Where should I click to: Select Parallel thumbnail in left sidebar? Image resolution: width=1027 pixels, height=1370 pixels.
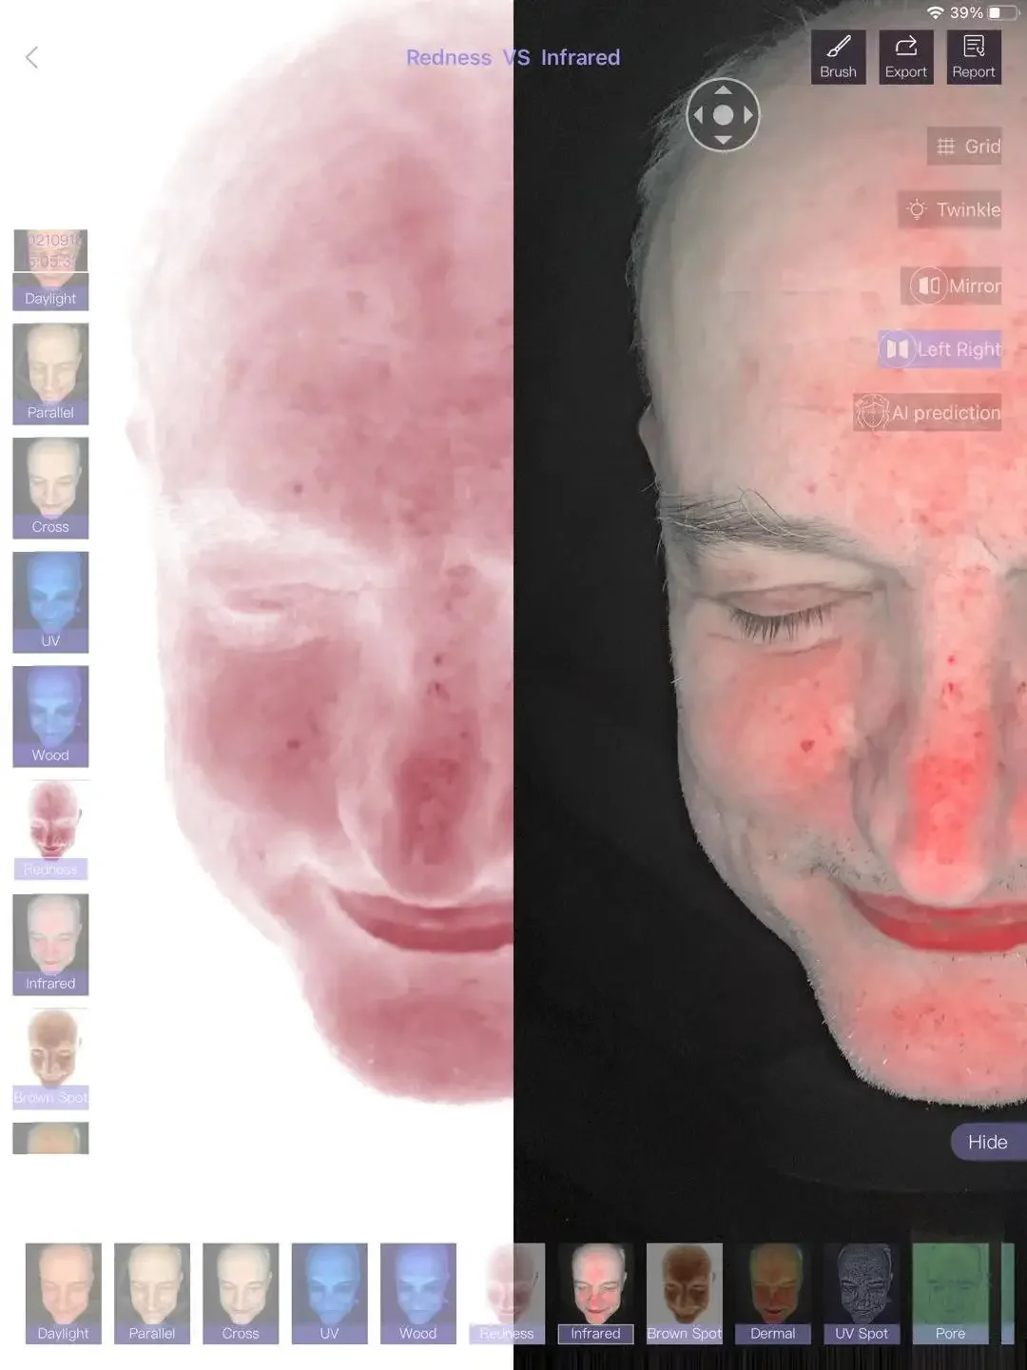tap(50, 374)
